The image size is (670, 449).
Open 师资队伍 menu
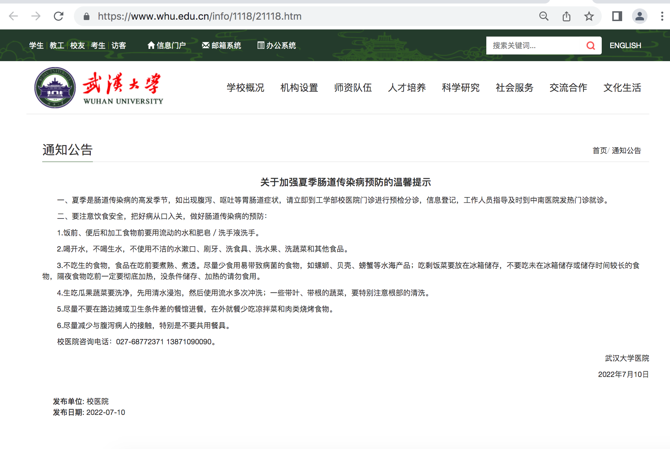point(353,87)
